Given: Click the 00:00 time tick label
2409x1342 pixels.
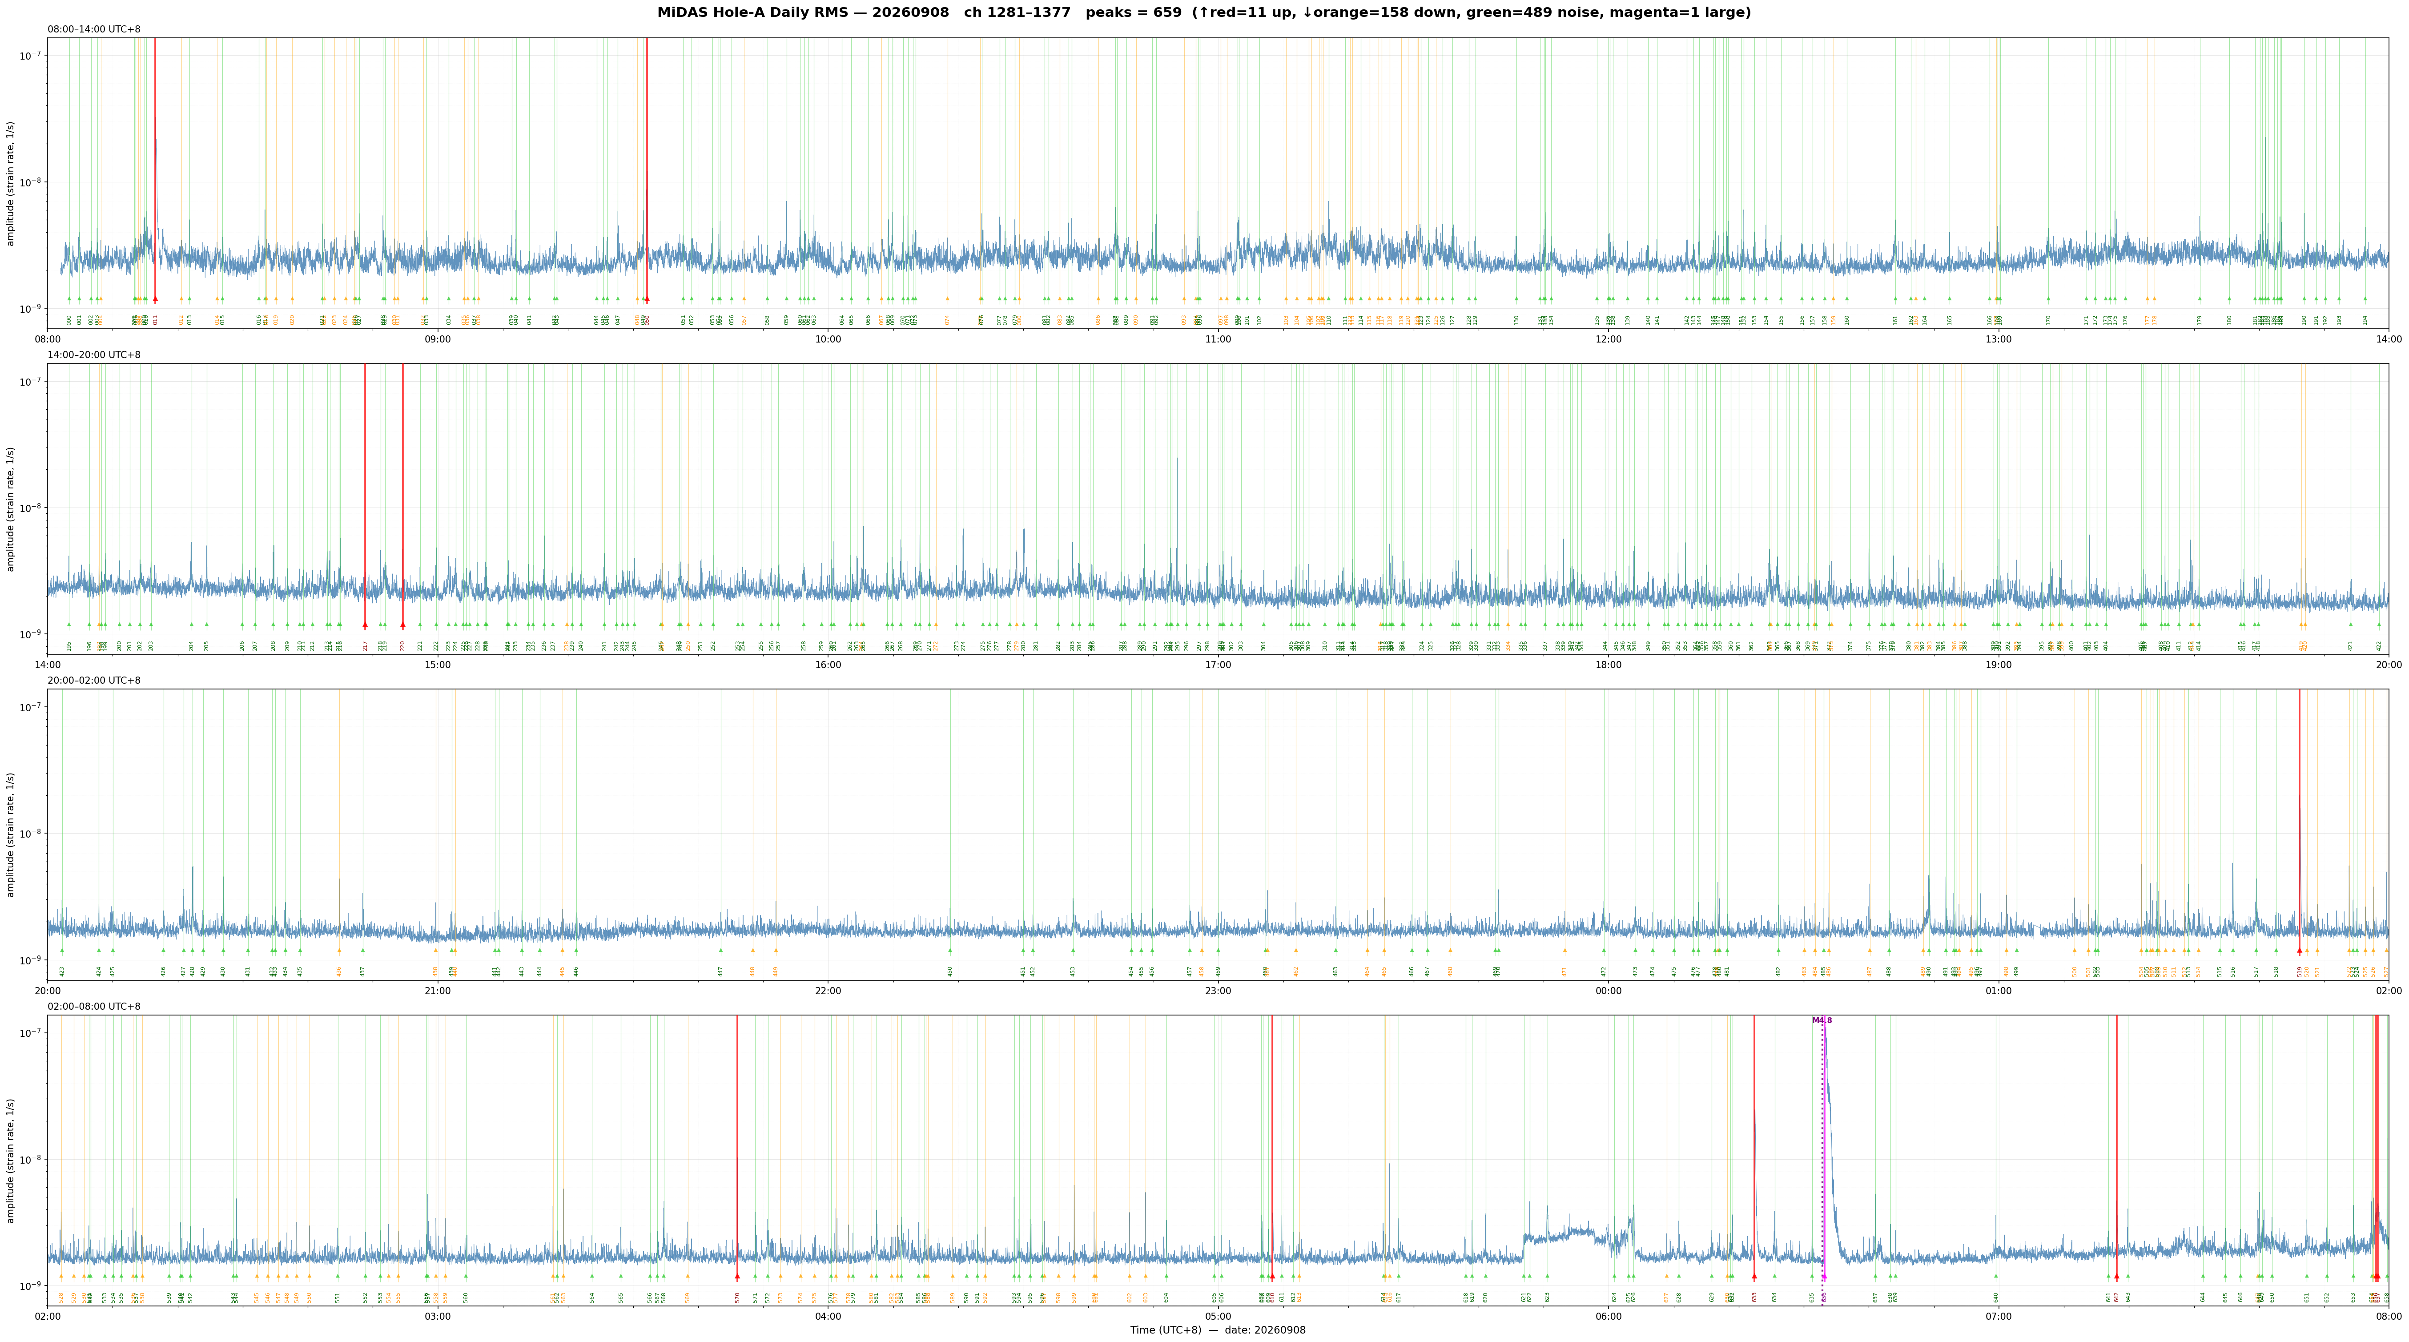Looking at the screenshot, I should 1609,991.
